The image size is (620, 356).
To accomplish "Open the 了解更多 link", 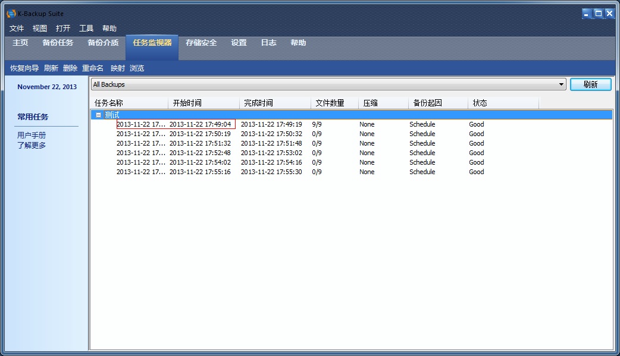I will [32, 146].
